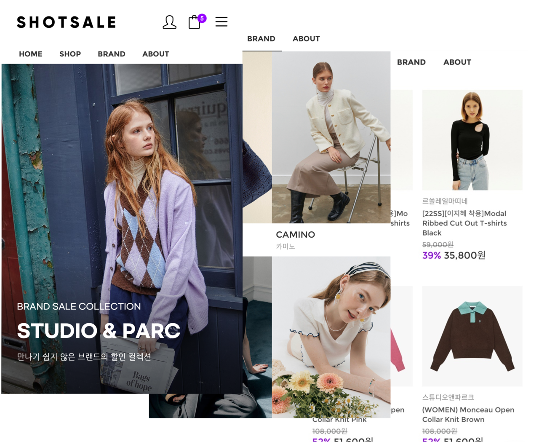539x442 pixels.
Task: Select ABOUT tab in the middle screen
Action: [x=306, y=39]
